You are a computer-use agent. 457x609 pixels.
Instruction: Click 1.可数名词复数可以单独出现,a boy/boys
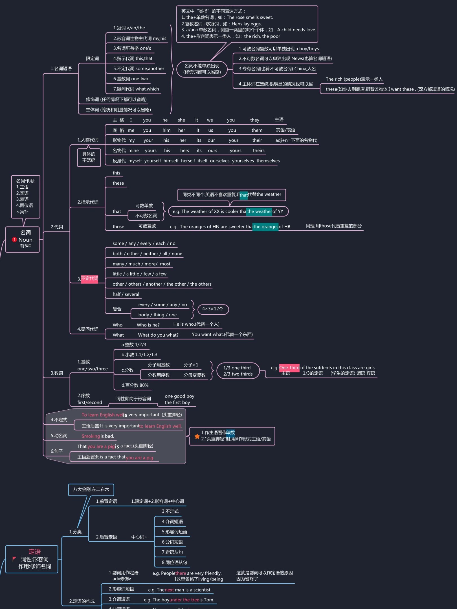coord(279,48)
